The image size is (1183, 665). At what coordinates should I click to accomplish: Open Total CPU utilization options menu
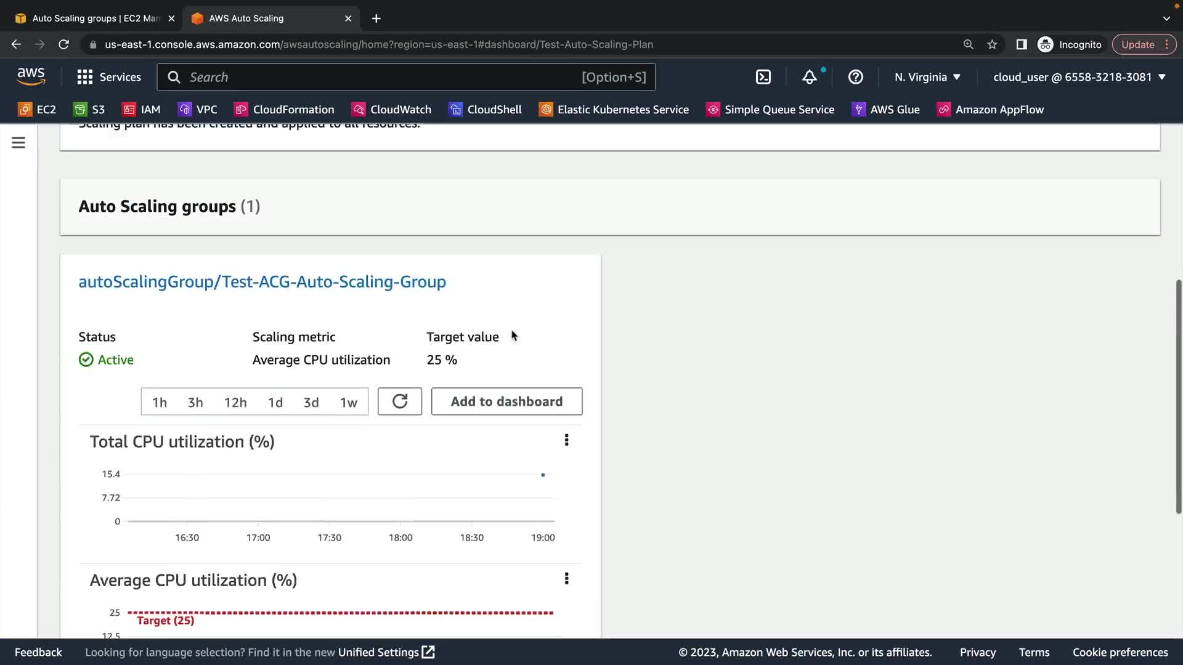566,440
